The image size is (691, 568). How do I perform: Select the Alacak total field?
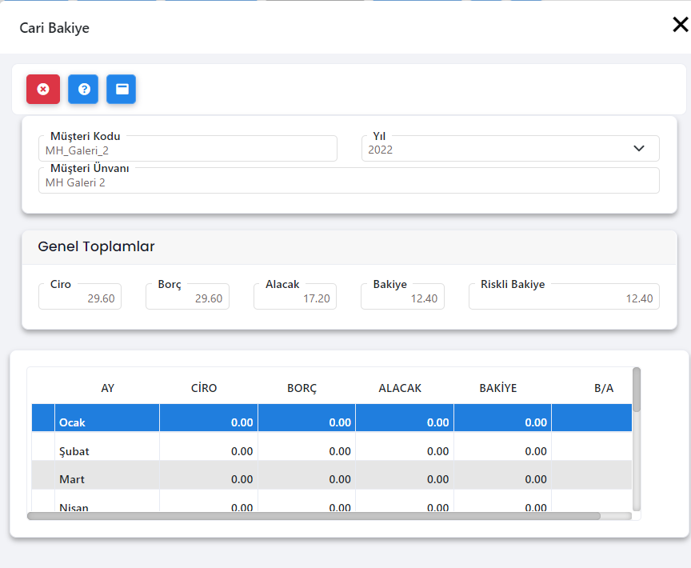(294, 298)
